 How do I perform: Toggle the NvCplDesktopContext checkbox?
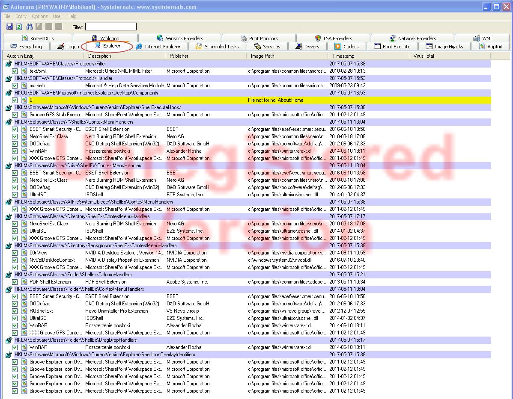pyautogui.click(x=15, y=260)
